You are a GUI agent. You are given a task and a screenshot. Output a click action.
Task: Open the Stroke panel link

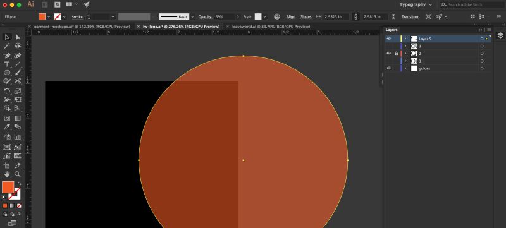[77, 17]
